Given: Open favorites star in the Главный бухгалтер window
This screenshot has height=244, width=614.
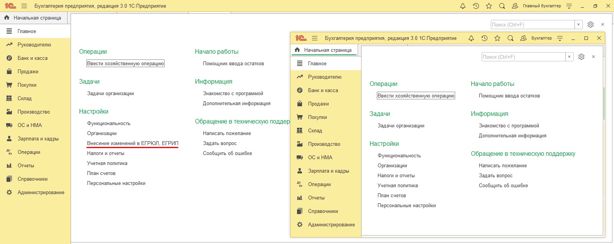Looking at the screenshot, I should tap(489, 6).
